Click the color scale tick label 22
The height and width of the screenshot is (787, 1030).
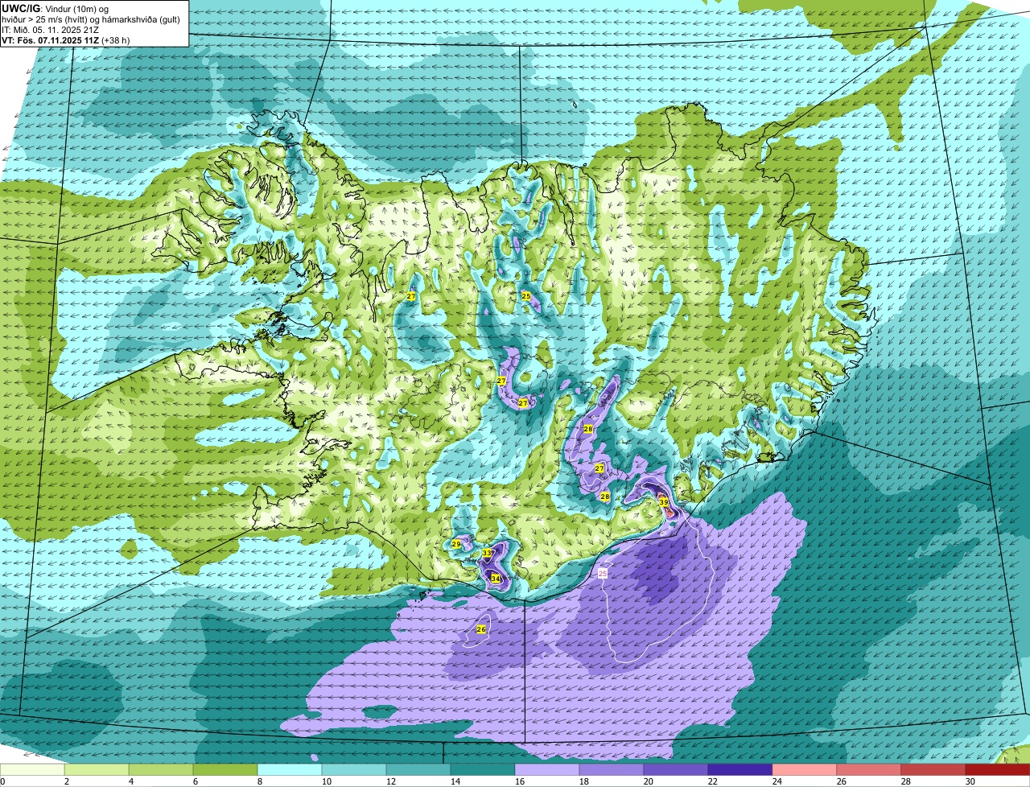(x=712, y=781)
